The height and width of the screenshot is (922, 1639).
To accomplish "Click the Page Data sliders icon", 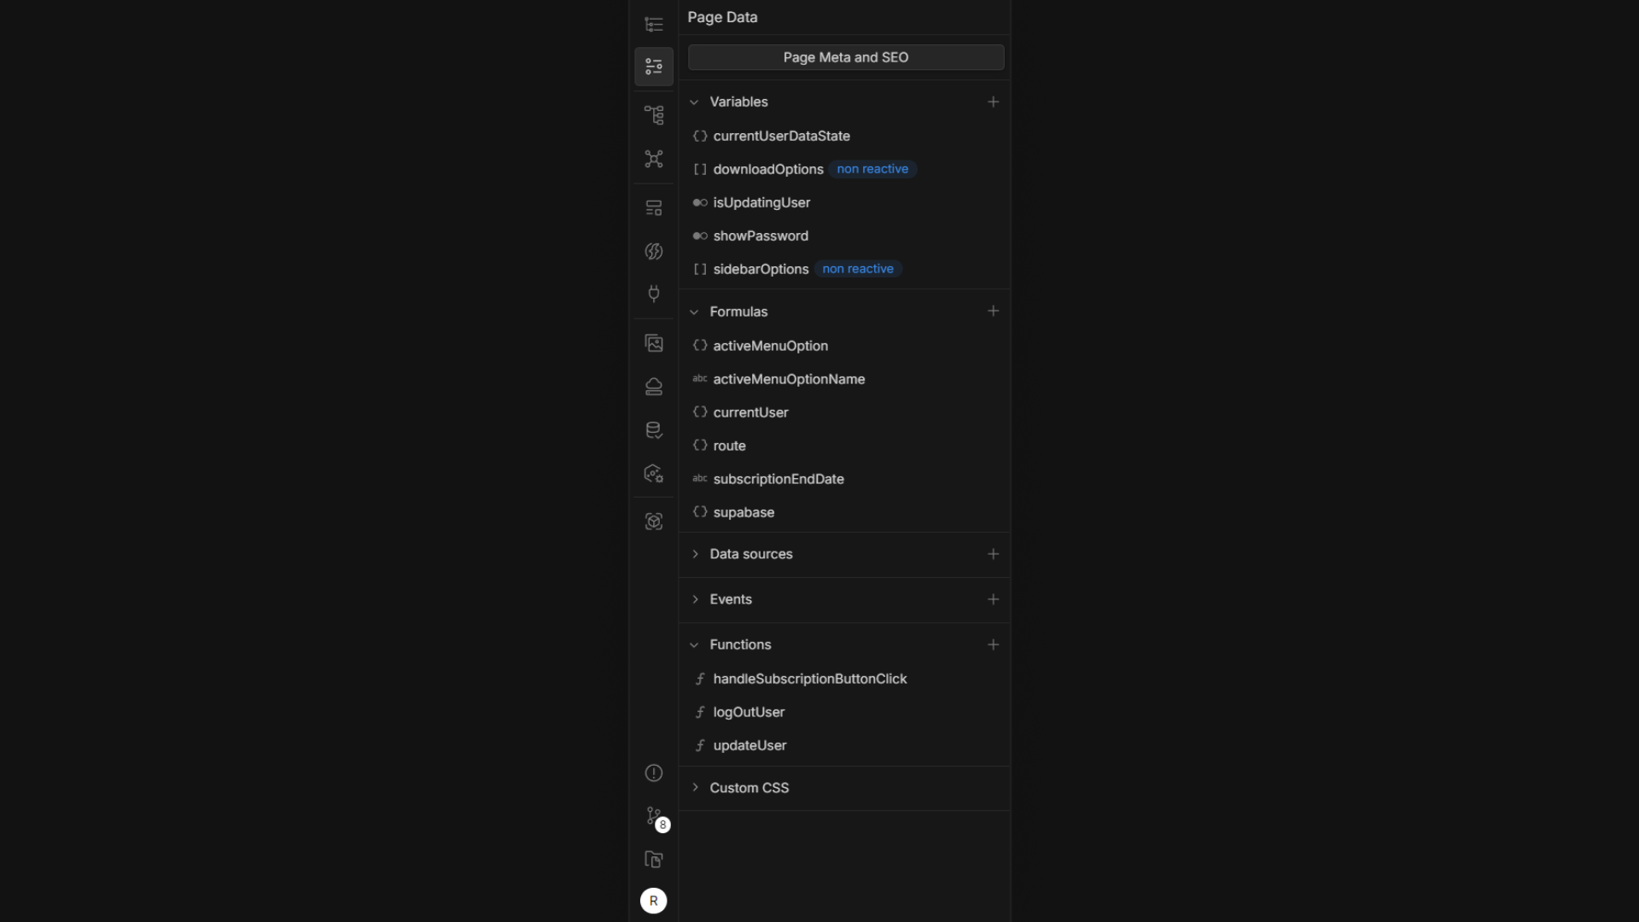I will (x=653, y=67).
